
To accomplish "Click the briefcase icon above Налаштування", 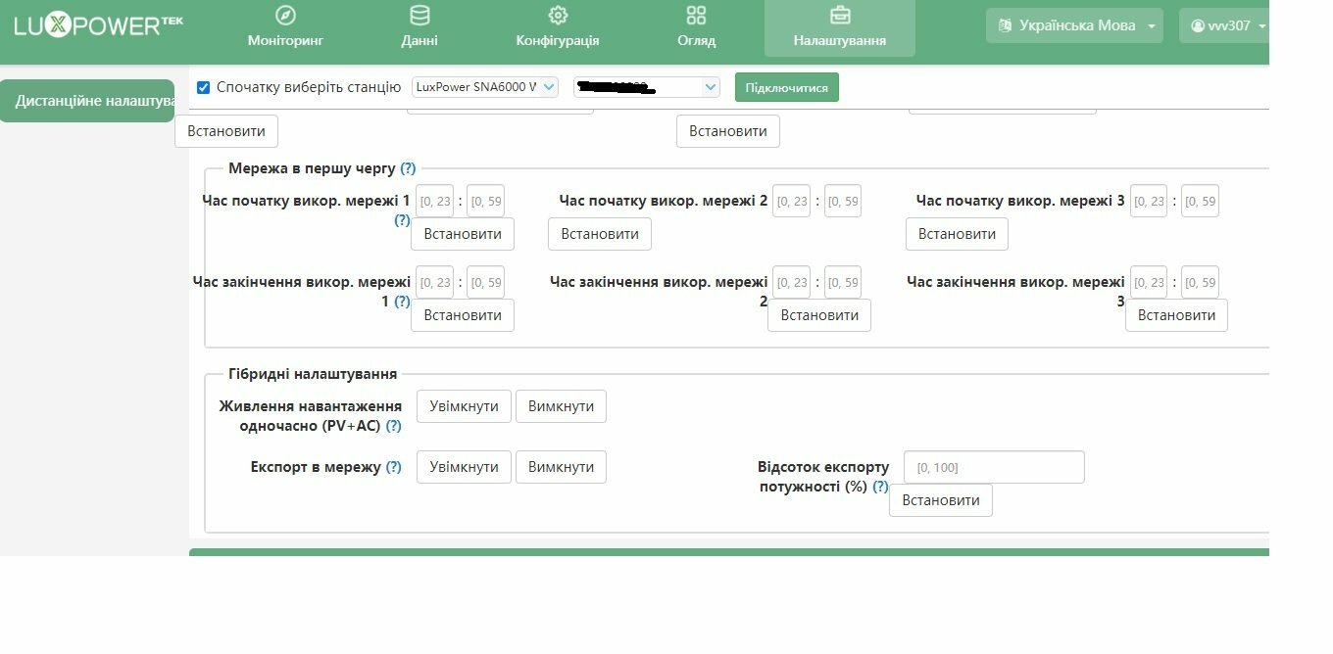I will tap(840, 15).
